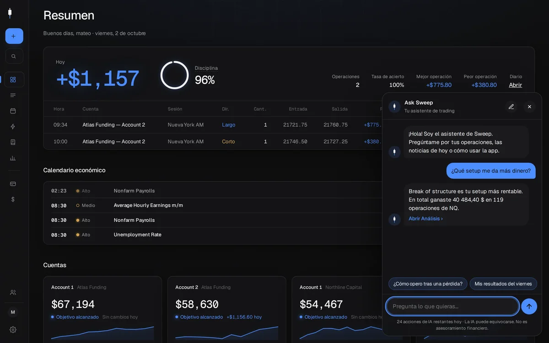Click the dollar sign sidebar icon
Viewport: 549px width, 343px height.
click(13, 199)
